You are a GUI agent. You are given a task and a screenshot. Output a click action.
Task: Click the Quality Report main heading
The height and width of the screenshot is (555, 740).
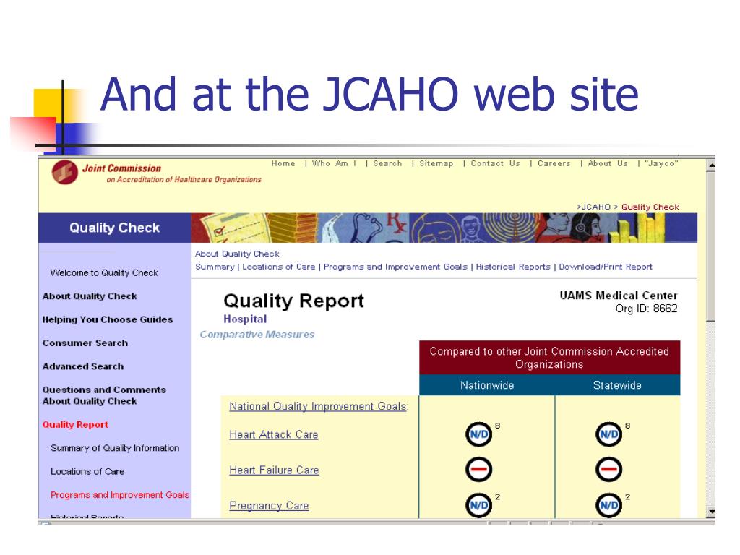click(x=293, y=301)
